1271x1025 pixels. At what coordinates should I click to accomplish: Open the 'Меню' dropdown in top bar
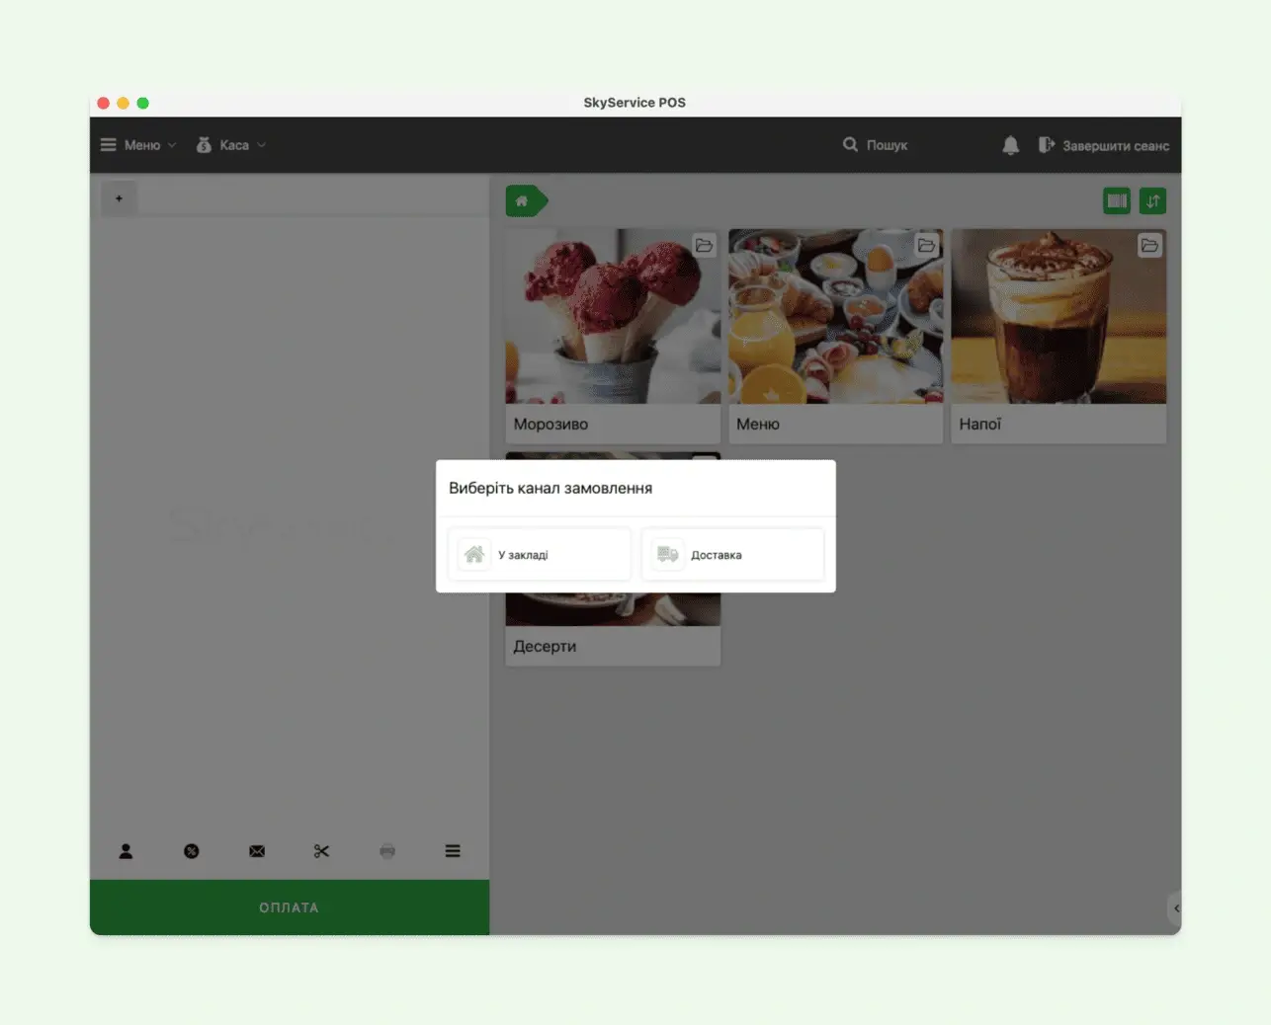138,145
